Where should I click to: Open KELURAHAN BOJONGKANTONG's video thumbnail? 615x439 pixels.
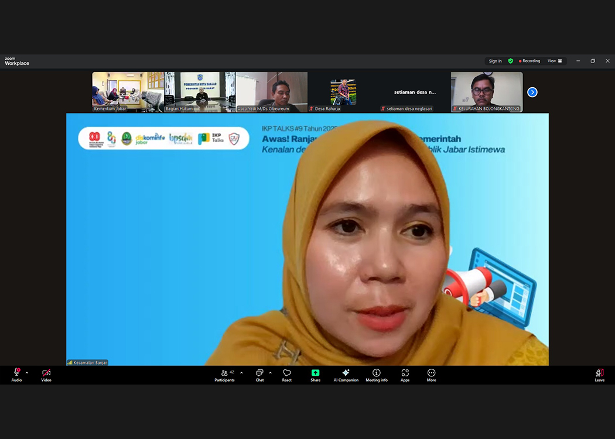pyautogui.click(x=486, y=92)
